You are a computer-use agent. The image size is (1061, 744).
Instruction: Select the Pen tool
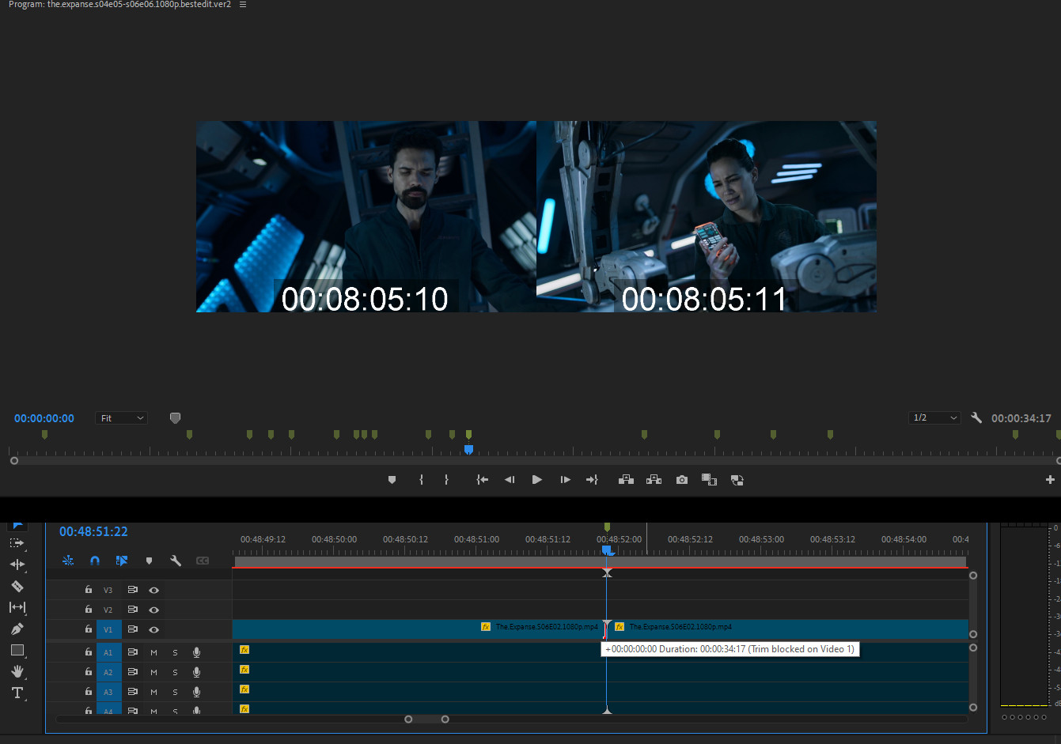17,629
